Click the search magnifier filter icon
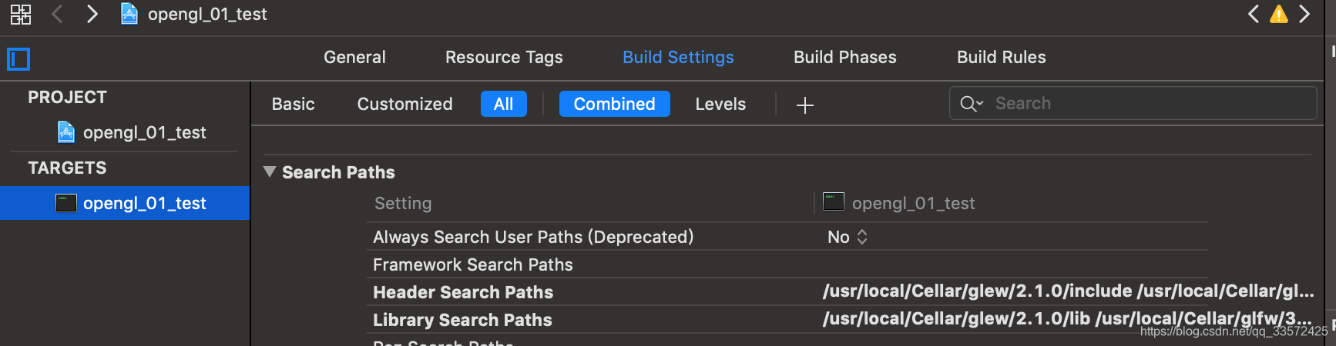 pyautogui.click(x=972, y=104)
